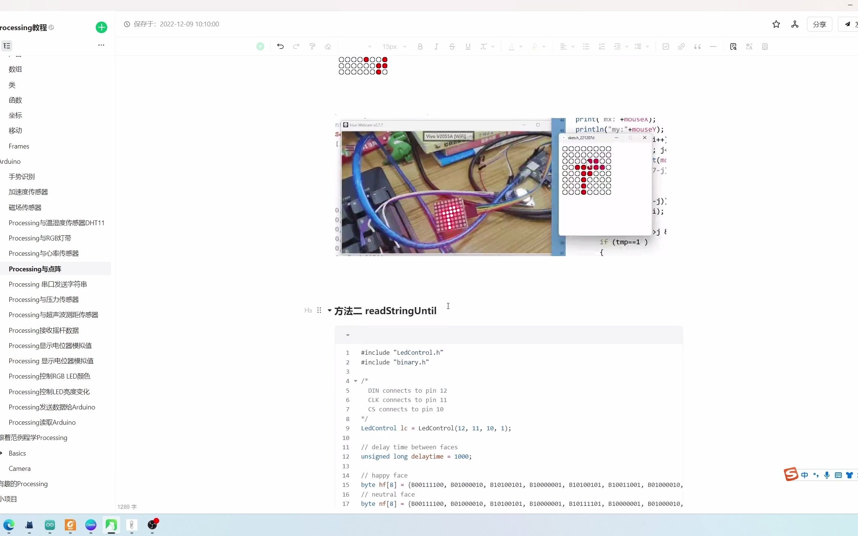Select Processing与心率传感器 sidebar item
The width and height of the screenshot is (858, 536).
tap(44, 253)
